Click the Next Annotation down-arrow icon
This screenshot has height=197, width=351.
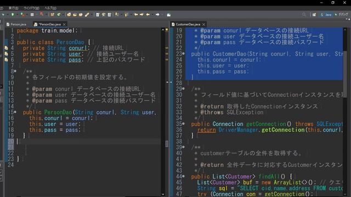pos(117,15)
